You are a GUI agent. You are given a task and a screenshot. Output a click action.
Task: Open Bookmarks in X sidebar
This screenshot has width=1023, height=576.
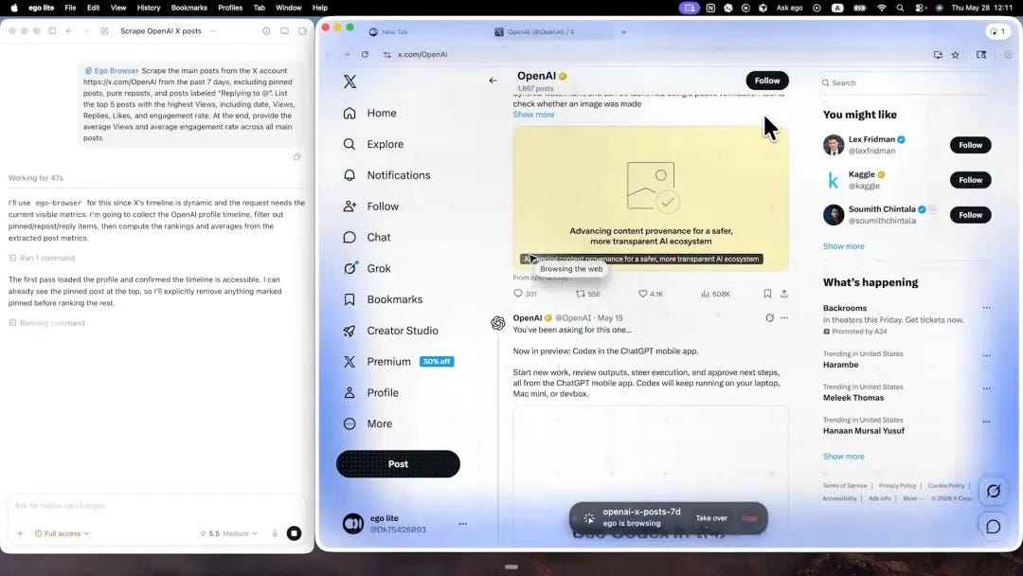point(383,299)
